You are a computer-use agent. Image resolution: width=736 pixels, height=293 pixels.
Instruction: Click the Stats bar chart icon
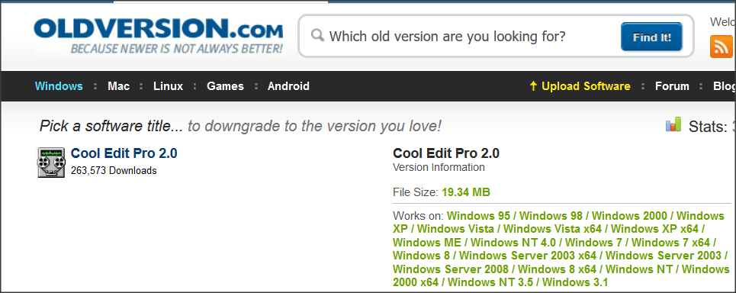coord(673,124)
